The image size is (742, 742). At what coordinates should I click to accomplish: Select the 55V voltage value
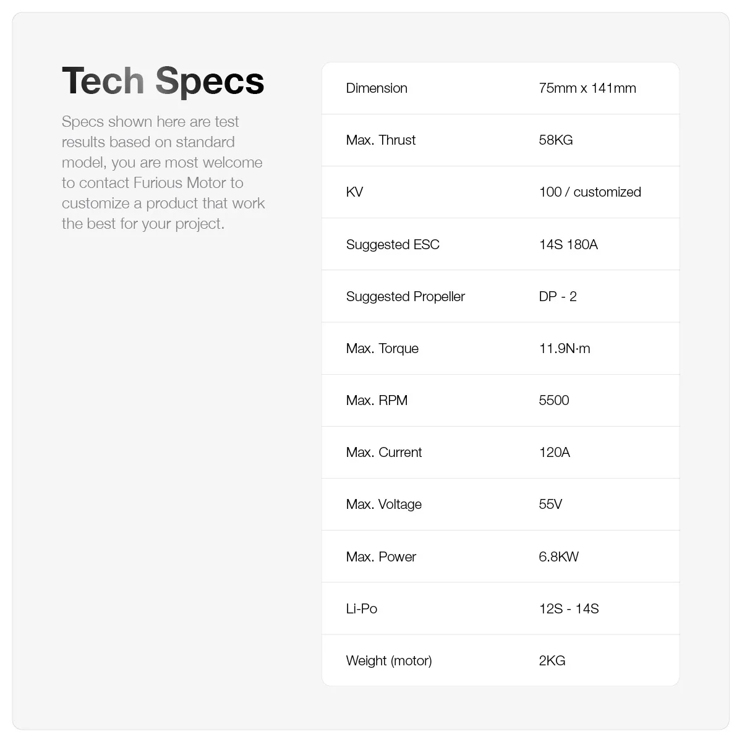(x=550, y=504)
